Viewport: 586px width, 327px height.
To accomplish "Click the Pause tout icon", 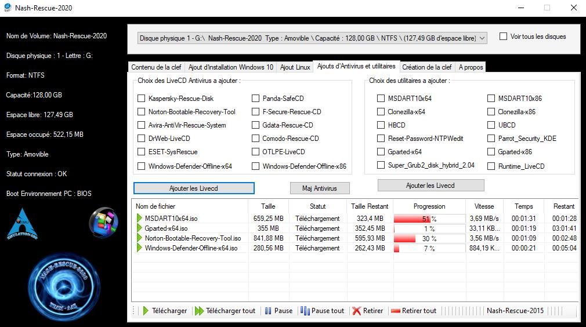I will [x=305, y=311].
